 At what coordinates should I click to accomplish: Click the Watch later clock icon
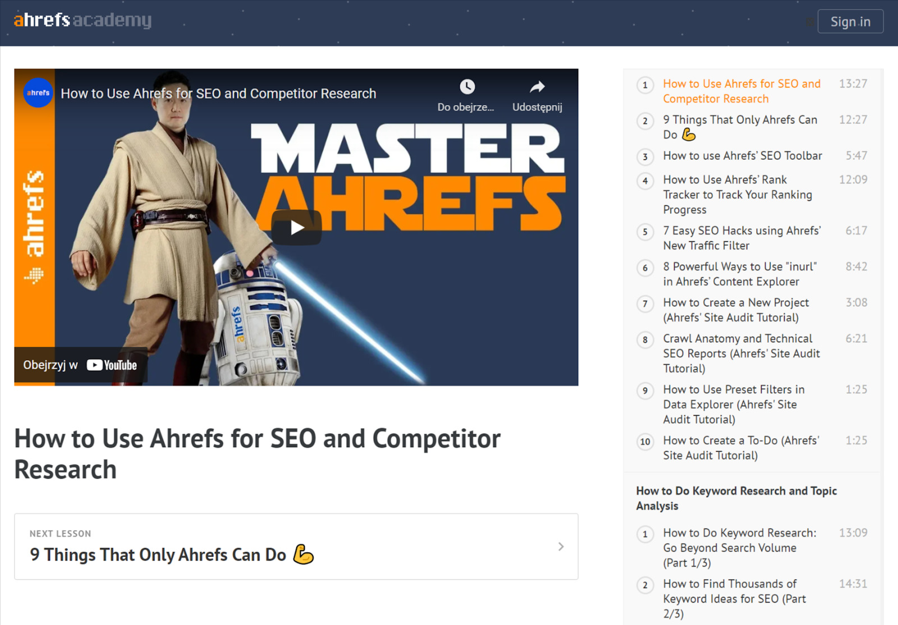coord(467,86)
